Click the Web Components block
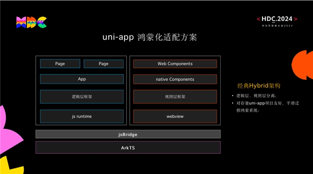The width and height of the screenshot is (313, 174). tap(175, 64)
